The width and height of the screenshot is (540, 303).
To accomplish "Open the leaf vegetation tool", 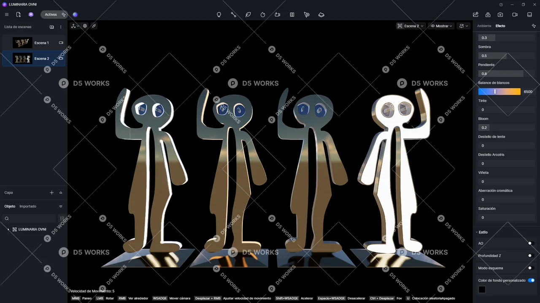I will (248, 14).
